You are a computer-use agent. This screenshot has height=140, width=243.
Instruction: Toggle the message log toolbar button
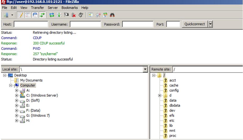point(21,15)
